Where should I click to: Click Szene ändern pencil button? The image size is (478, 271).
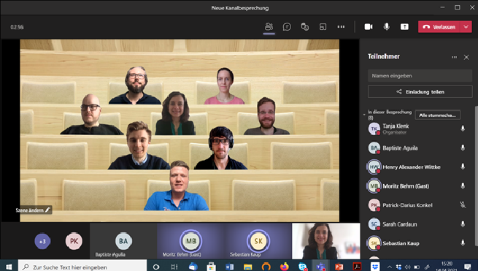(x=33, y=210)
